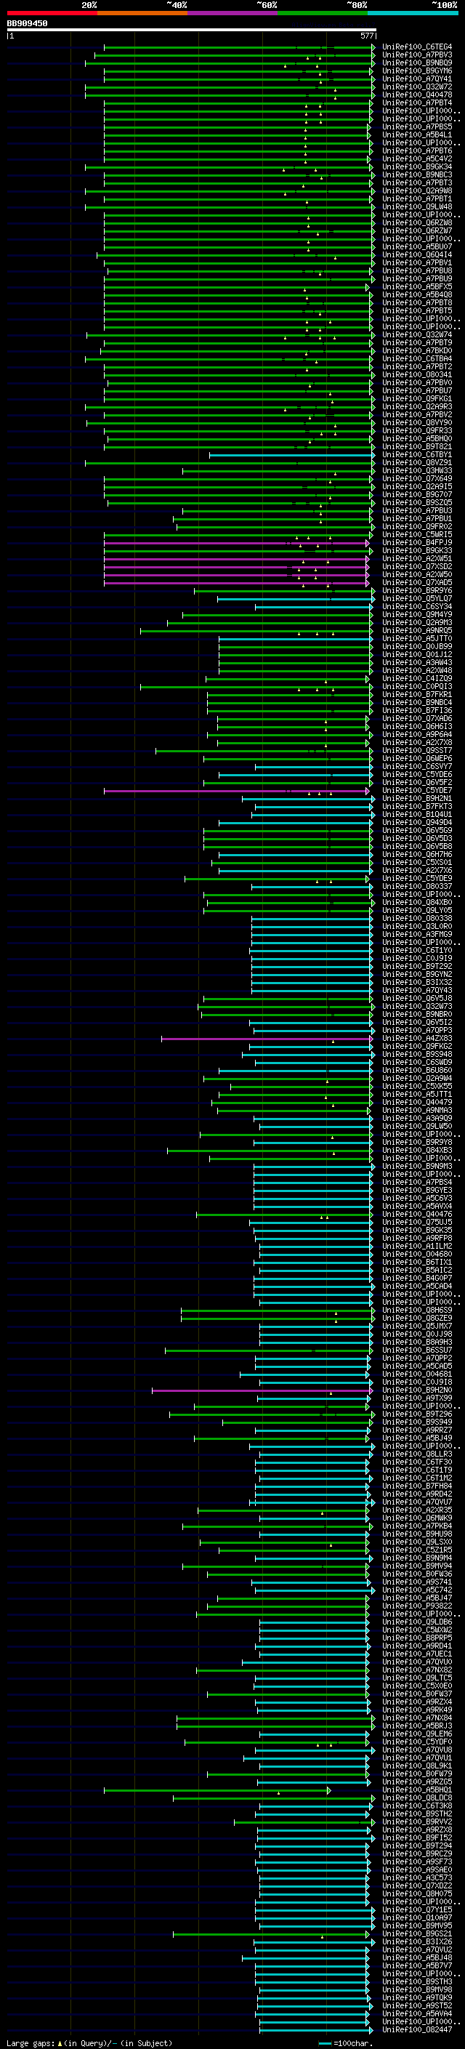Click the green ~80% identity legend segment
The height and width of the screenshot is (2049, 465).
pyautogui.click(x=323, y=14)
